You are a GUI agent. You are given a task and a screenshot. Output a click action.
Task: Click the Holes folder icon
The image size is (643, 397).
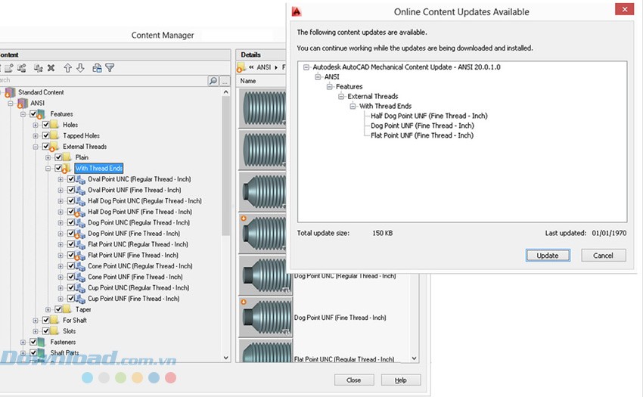pyautogui.click(x=55, y=125)
